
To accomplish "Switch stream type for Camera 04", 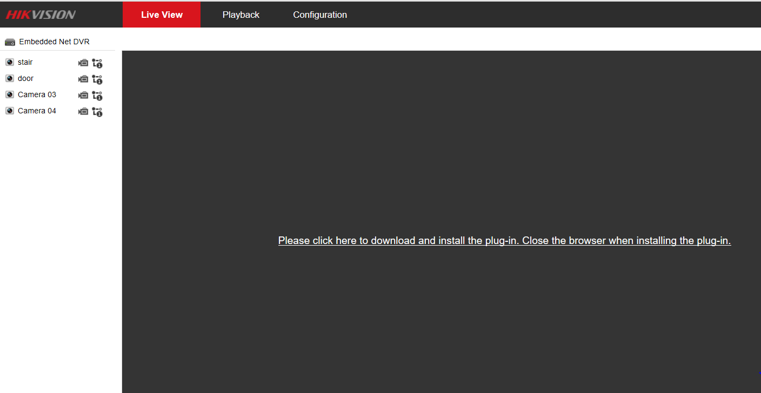I will (97, 112).
